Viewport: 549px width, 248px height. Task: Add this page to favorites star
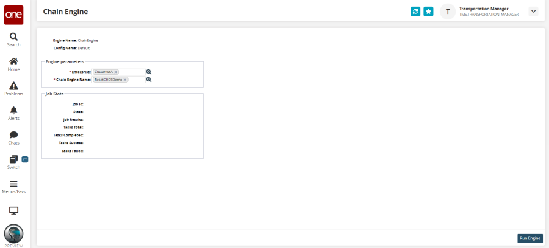(x=429, y=12)
